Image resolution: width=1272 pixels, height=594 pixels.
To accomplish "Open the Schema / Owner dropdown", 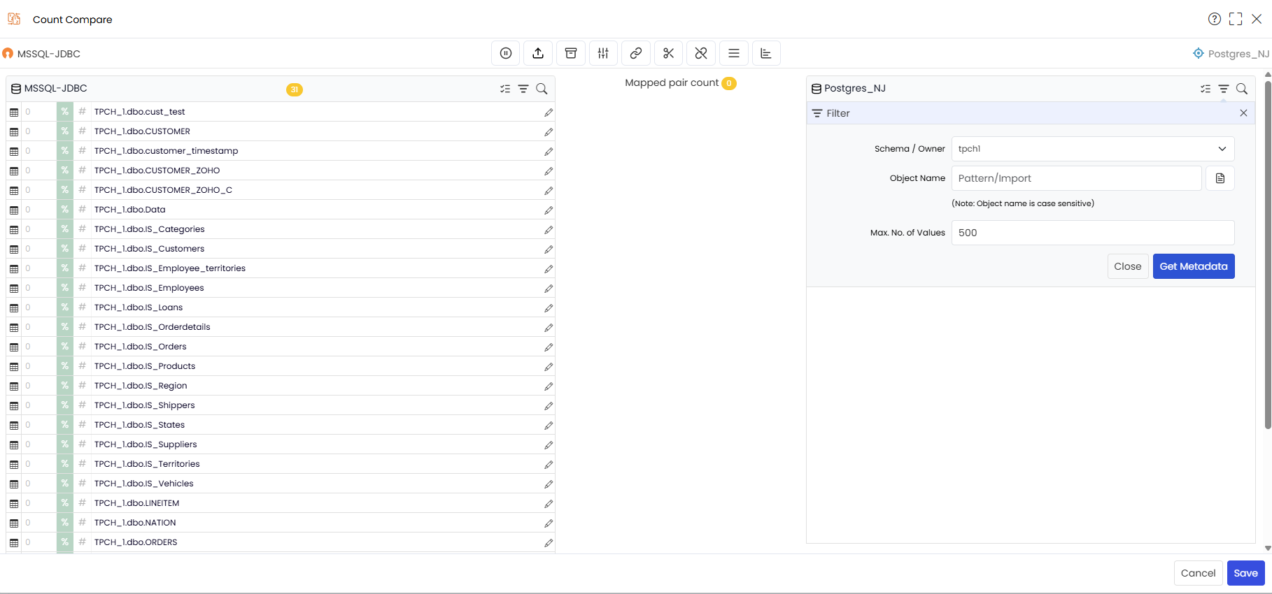I will pos(1093,149).
